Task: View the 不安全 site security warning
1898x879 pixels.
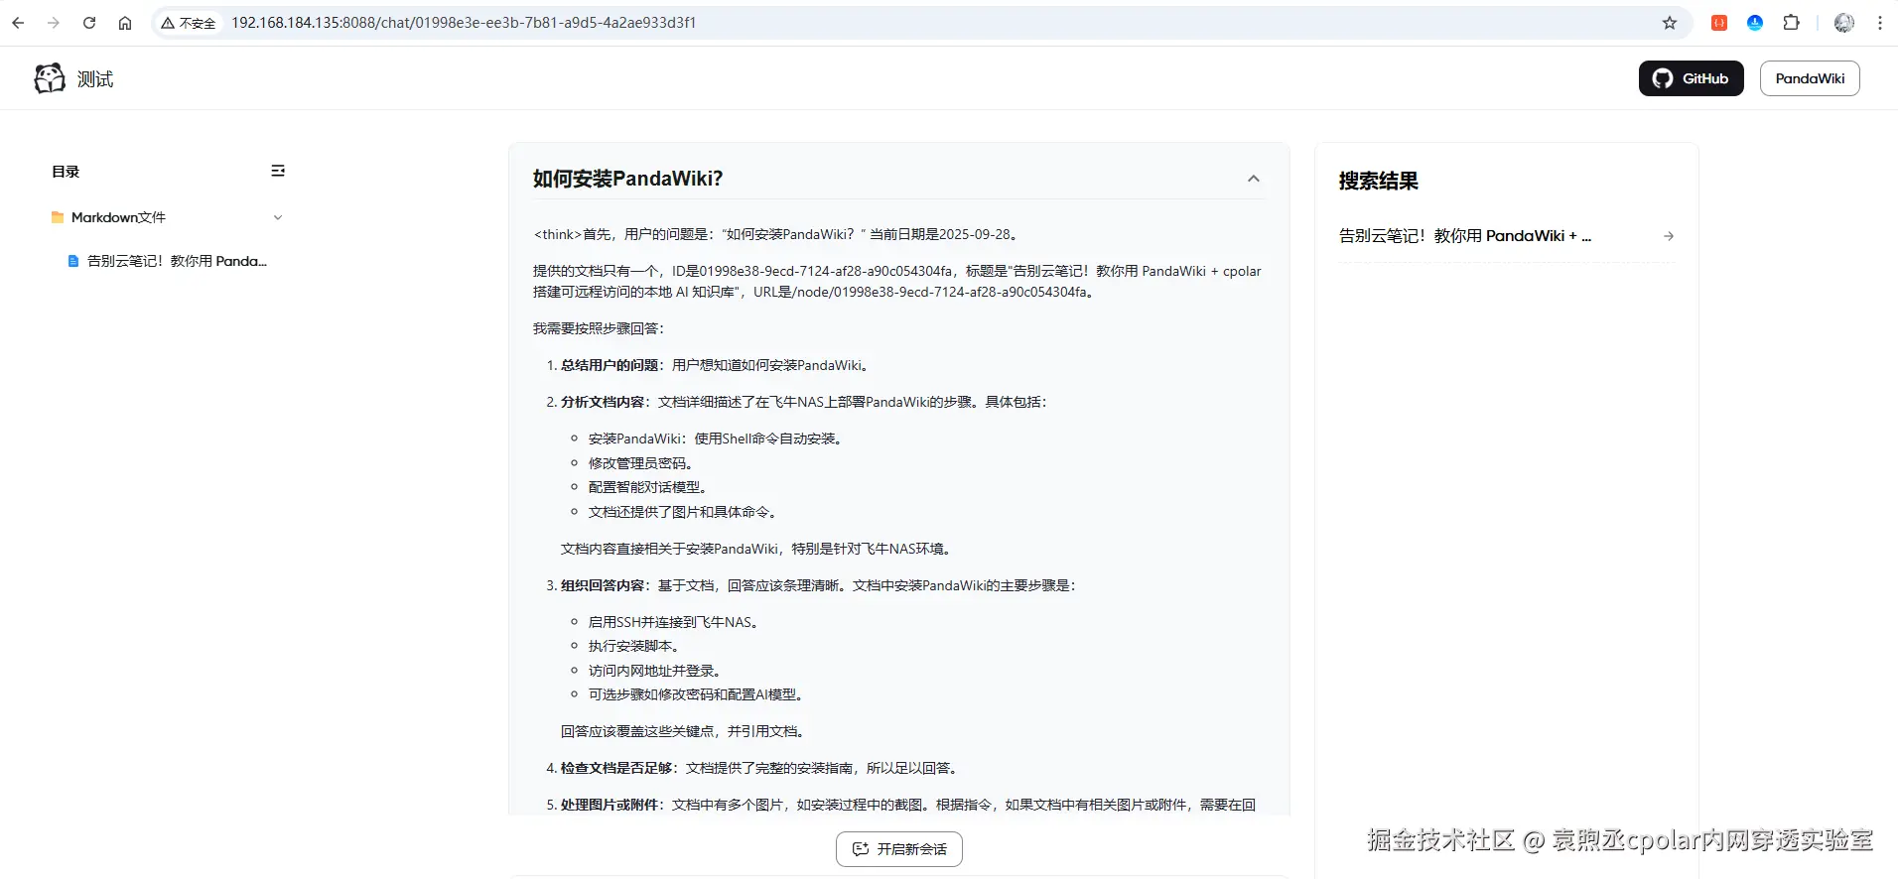Action: click(189, 23)
